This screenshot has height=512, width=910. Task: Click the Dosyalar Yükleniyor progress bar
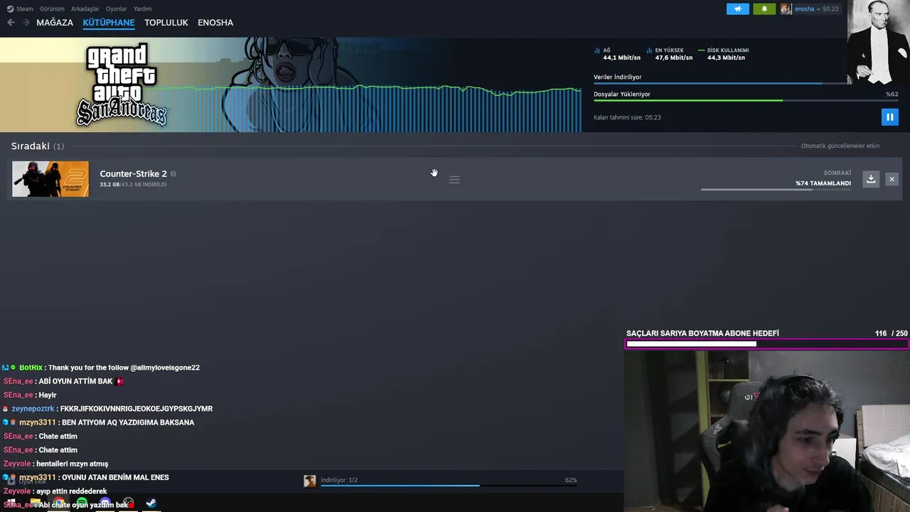[x=746, y=100]
